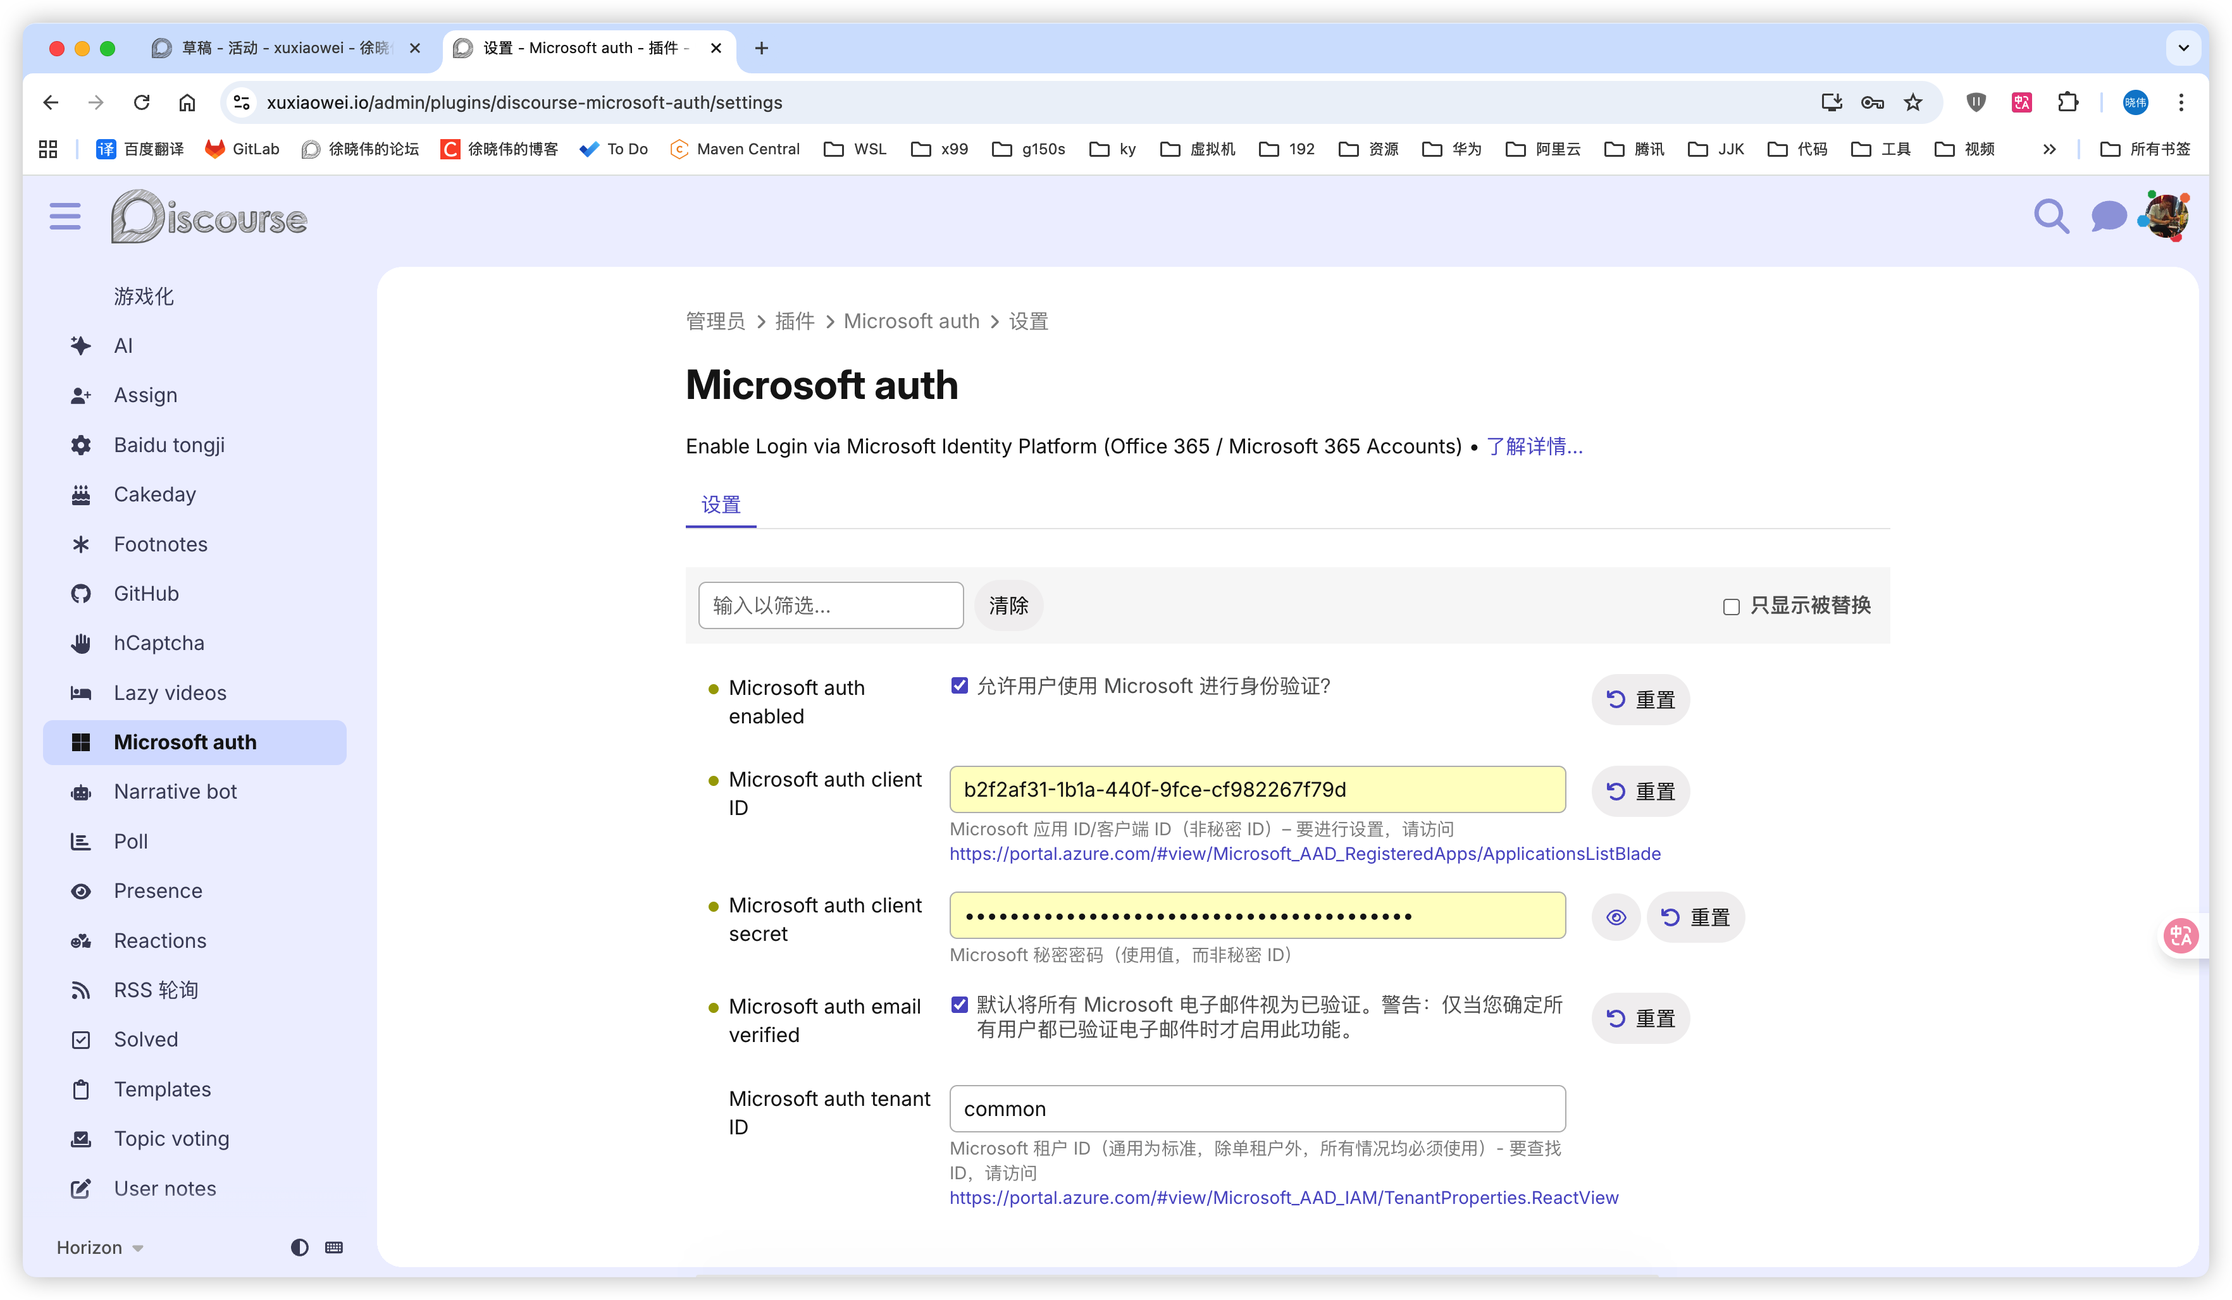Screen dimensions: 2232x1300
Task: Expand the browser tab search dropdown arrow
Action: click(2183, 48)
